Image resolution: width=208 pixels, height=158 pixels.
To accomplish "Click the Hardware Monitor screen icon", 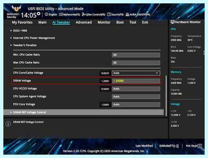I will (x=172, y=22).
